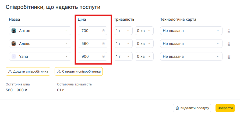The width and height of the screenshot is (240, 115).
Task: Click the Додати співробітника button
Action: click(28, 71)
